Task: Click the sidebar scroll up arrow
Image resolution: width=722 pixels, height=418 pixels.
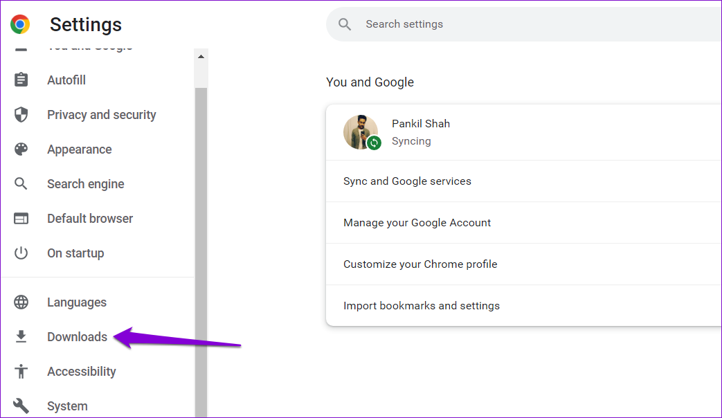Action: pyautogui.click(x=201, y=56)
